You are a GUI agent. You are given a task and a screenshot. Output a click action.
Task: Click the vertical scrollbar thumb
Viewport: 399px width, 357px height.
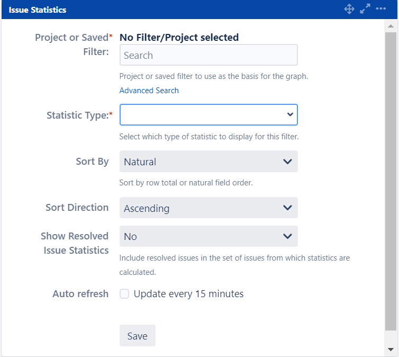tap(391, 181)
